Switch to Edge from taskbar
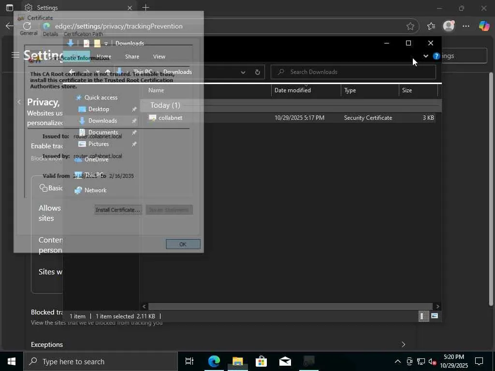 pos(214,361)
